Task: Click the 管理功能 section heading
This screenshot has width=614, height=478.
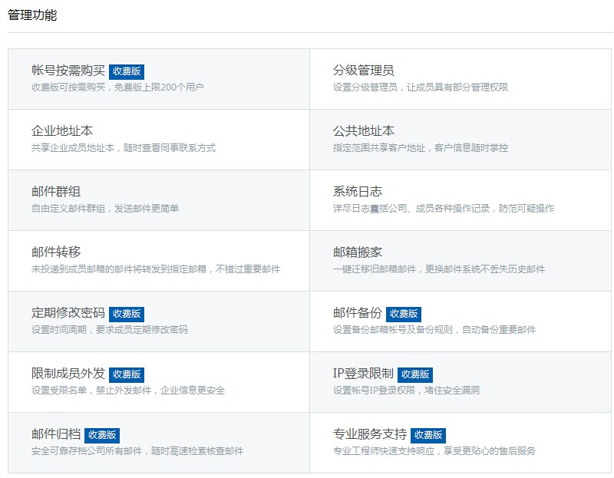Action: coord(32,15)
